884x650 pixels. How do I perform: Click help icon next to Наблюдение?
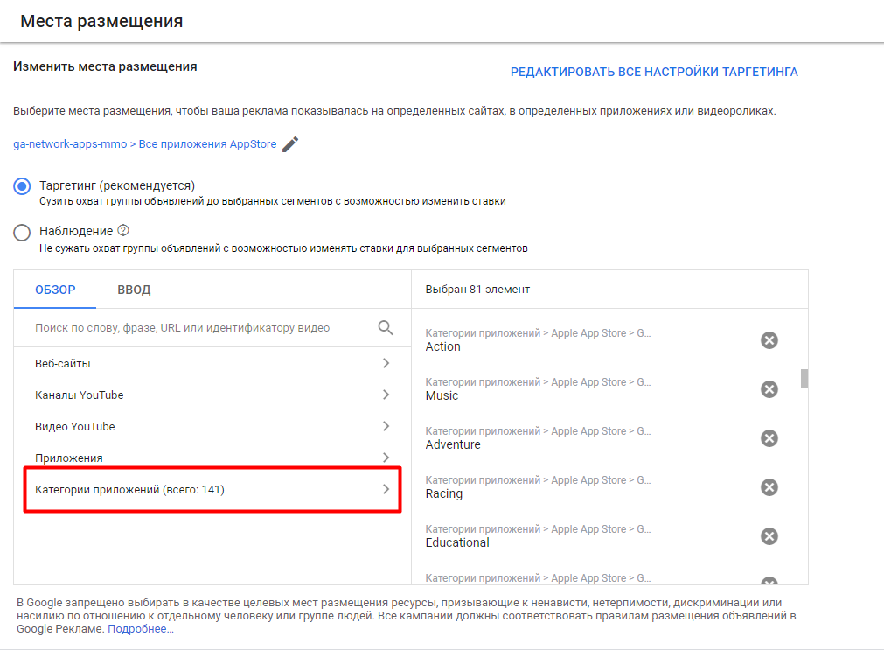point(123,231)
